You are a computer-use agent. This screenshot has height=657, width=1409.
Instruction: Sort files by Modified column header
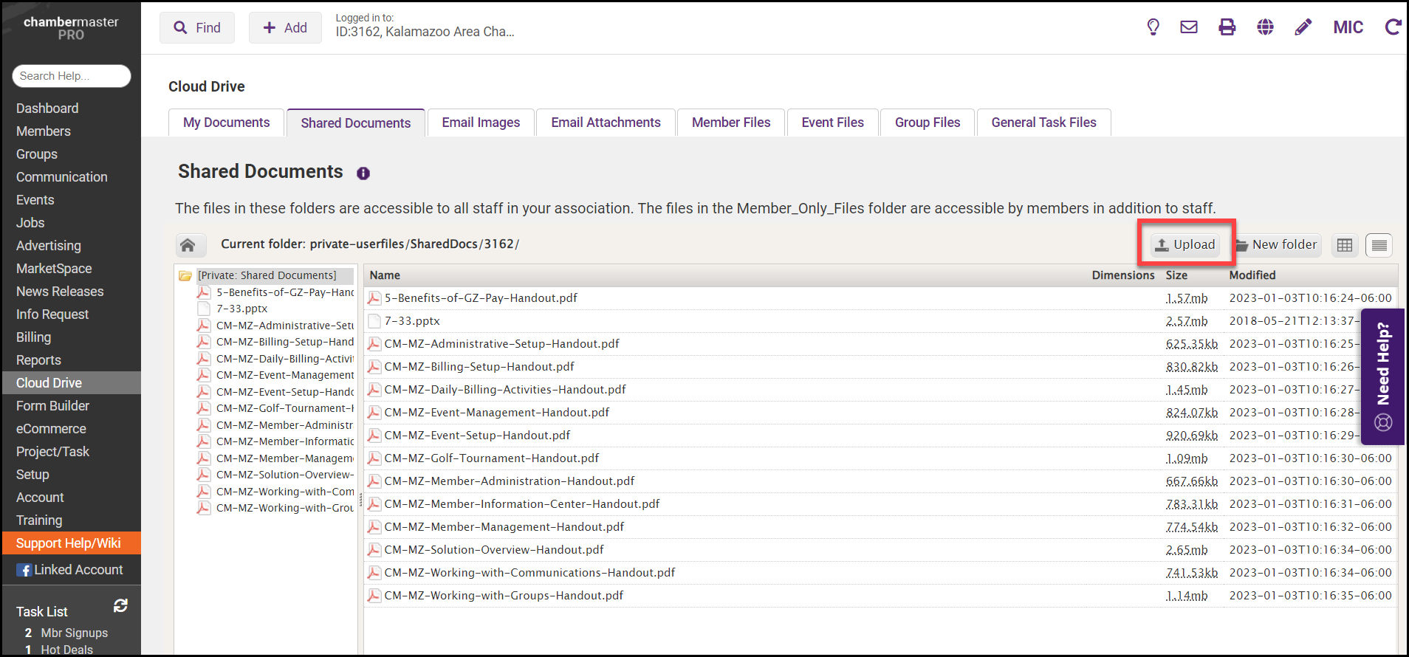[x=1252, y=275]
